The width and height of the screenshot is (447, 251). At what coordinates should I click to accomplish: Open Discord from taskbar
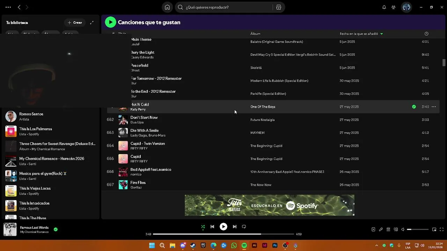pos(183,245)
